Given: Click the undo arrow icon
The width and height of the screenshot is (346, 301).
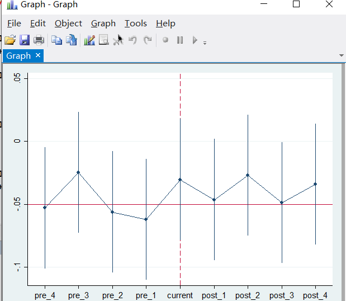Looking at the screenshot, I should coord(132,40).
